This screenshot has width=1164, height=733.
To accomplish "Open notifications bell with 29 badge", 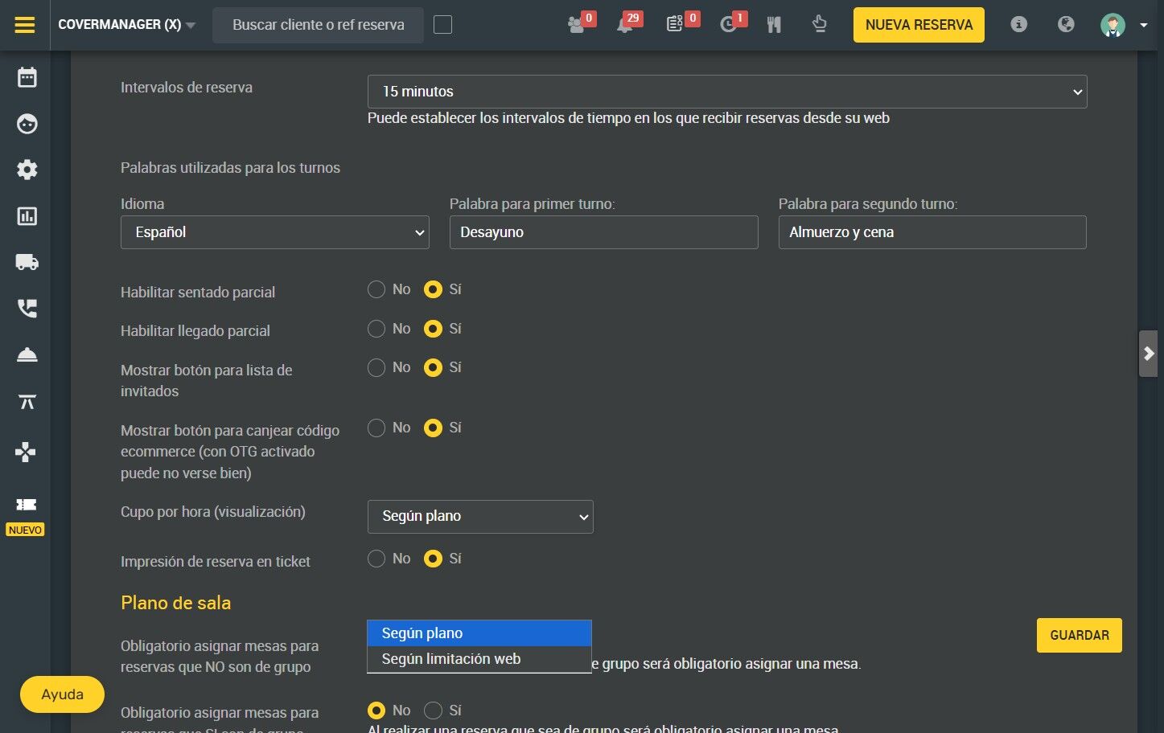I will pyautogui.click(x=625, y=25).
